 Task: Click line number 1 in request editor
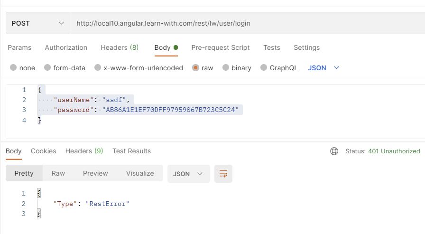[x=24, y=90]
